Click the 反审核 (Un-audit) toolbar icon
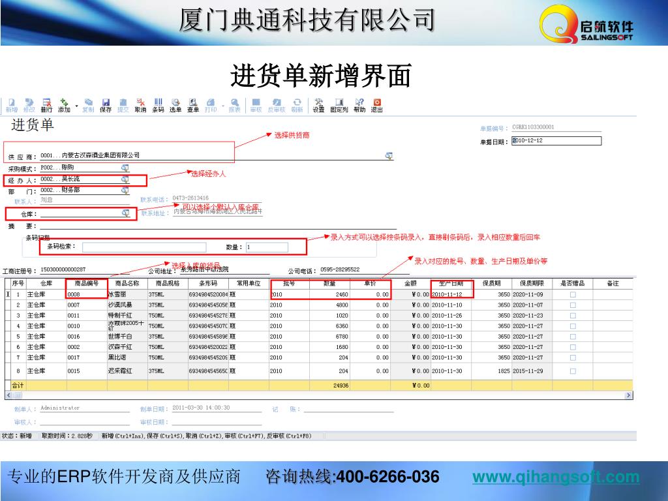This screenshot has height=501, width=668. tap(277, 105)
